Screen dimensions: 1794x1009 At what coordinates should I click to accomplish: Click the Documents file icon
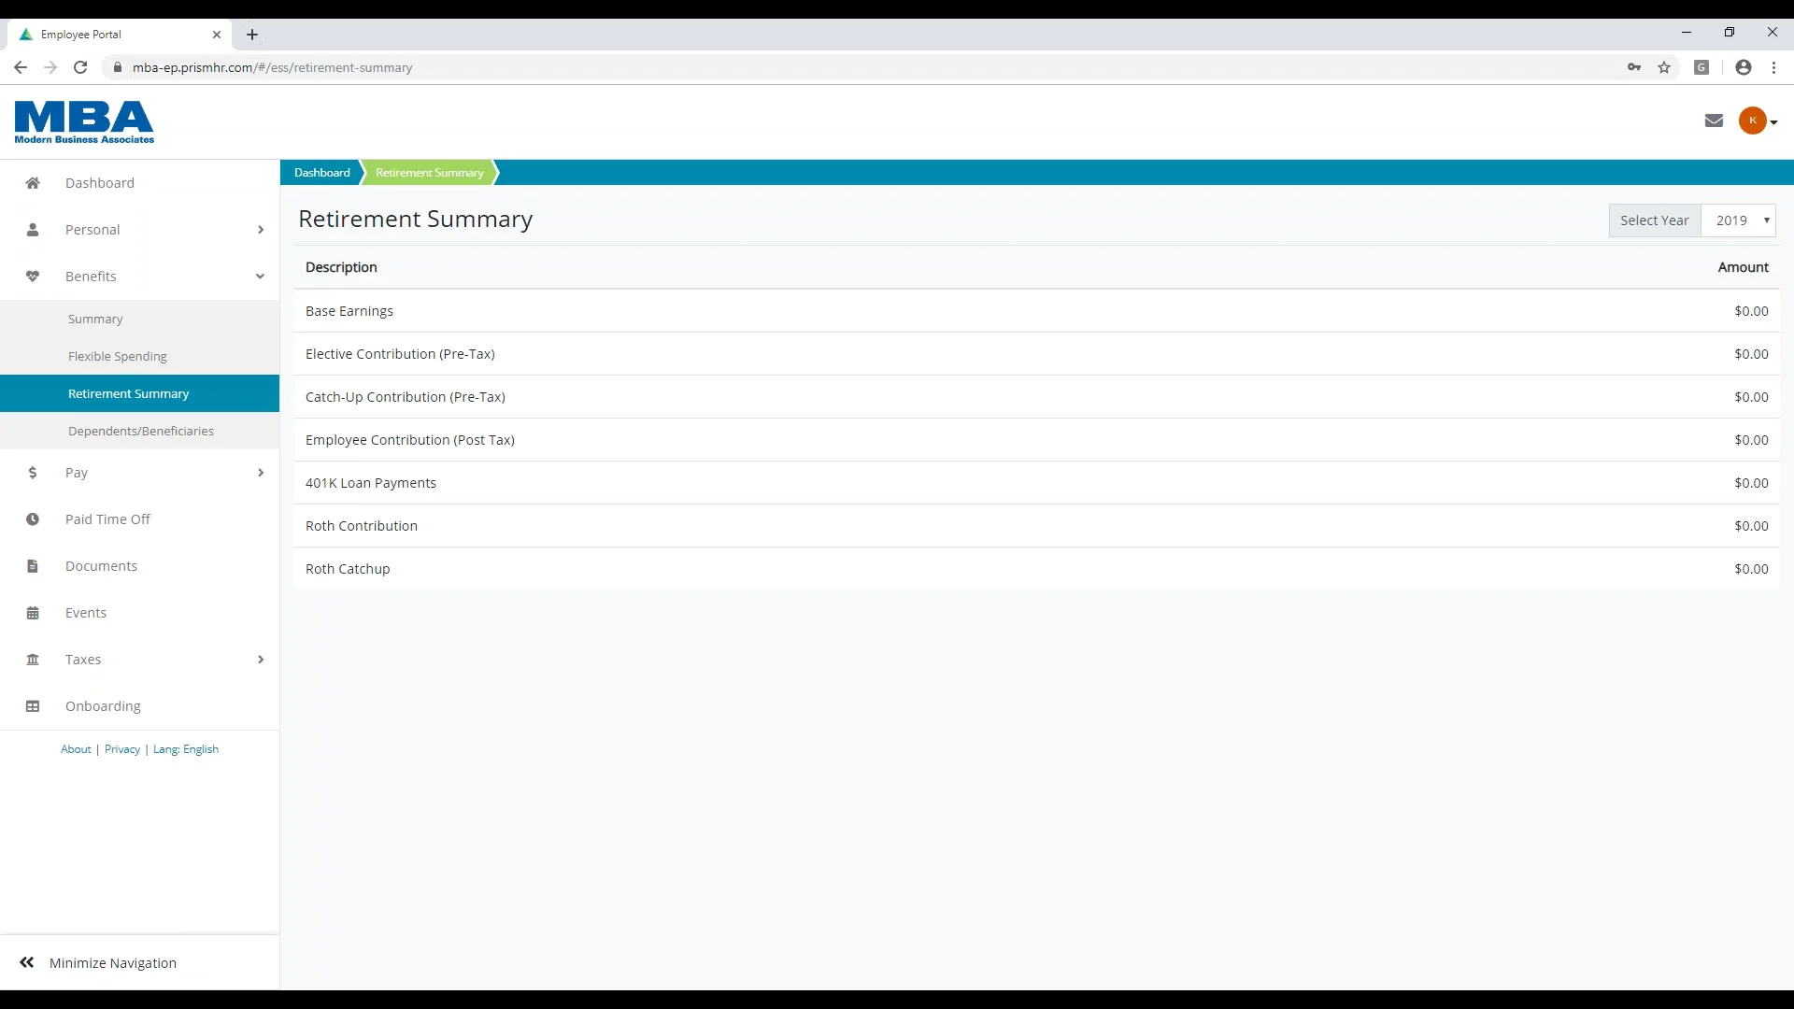33,565
